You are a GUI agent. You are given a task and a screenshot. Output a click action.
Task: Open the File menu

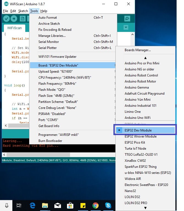click(5, 11)
